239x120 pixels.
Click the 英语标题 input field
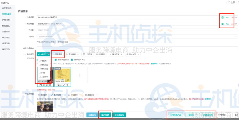pyautogui.click(x=137, y=24)
